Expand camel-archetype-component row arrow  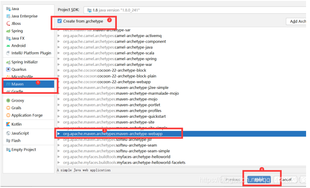[59, 41]
